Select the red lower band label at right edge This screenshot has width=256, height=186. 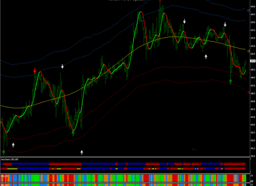249,93
